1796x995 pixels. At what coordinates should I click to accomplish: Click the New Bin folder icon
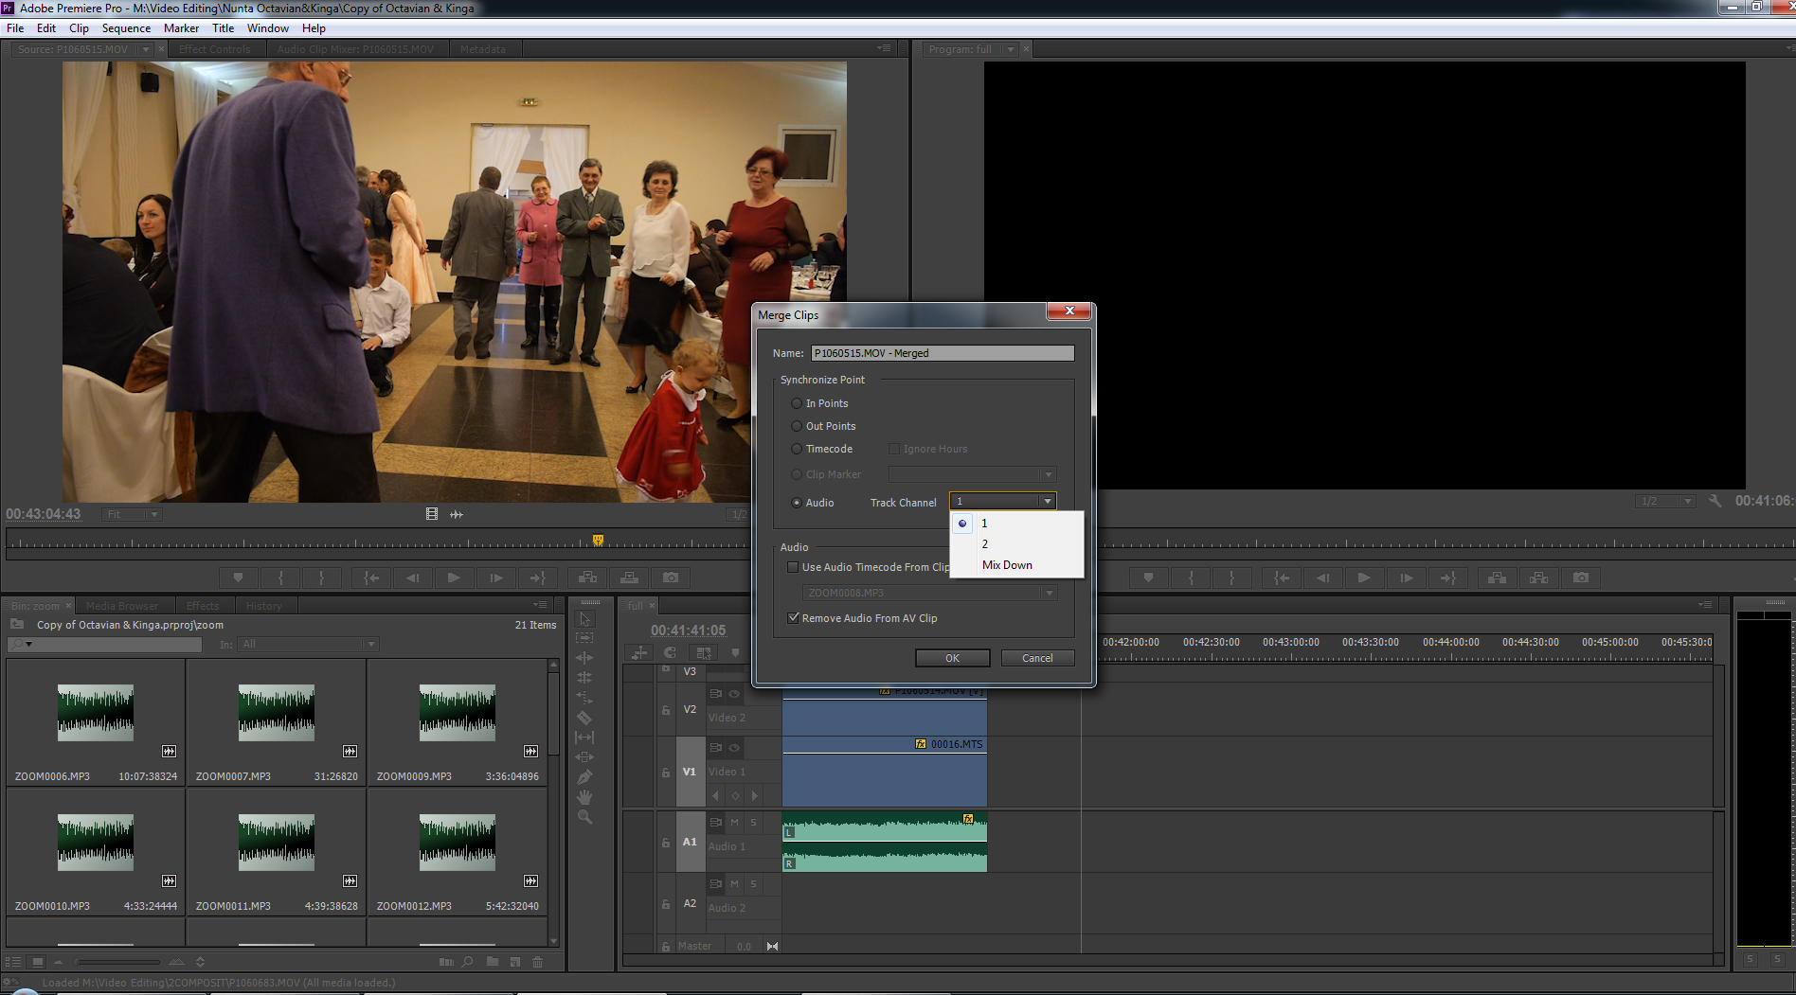[493, 962]
